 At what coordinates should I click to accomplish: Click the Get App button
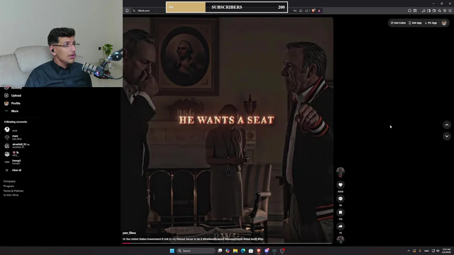click(415, 23)
